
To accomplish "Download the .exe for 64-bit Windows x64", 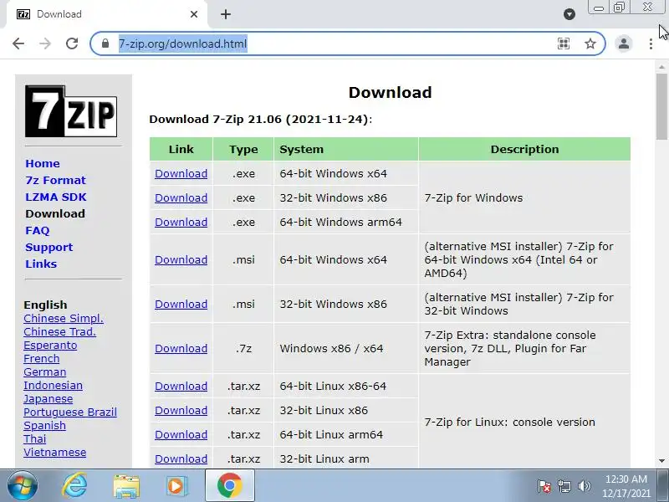I will [181, 174].
